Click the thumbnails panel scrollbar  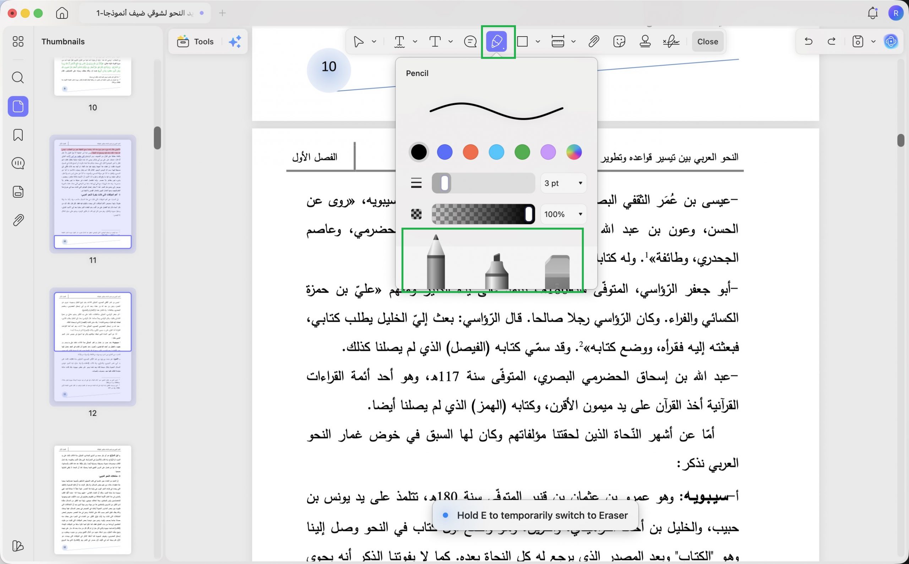[157, 138]
